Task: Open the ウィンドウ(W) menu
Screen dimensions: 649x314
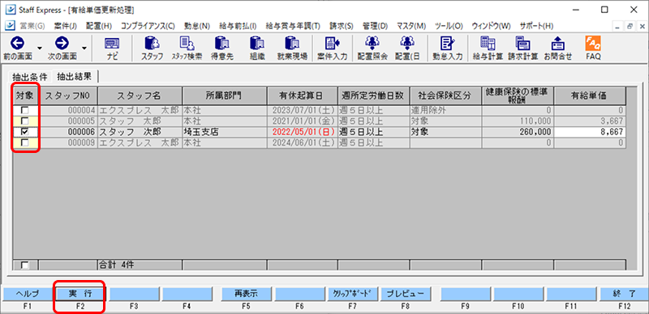Action: click(x=492, y=26)
